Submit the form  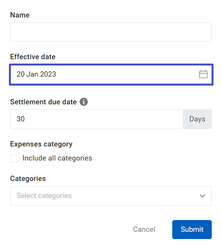click(192, 230)
